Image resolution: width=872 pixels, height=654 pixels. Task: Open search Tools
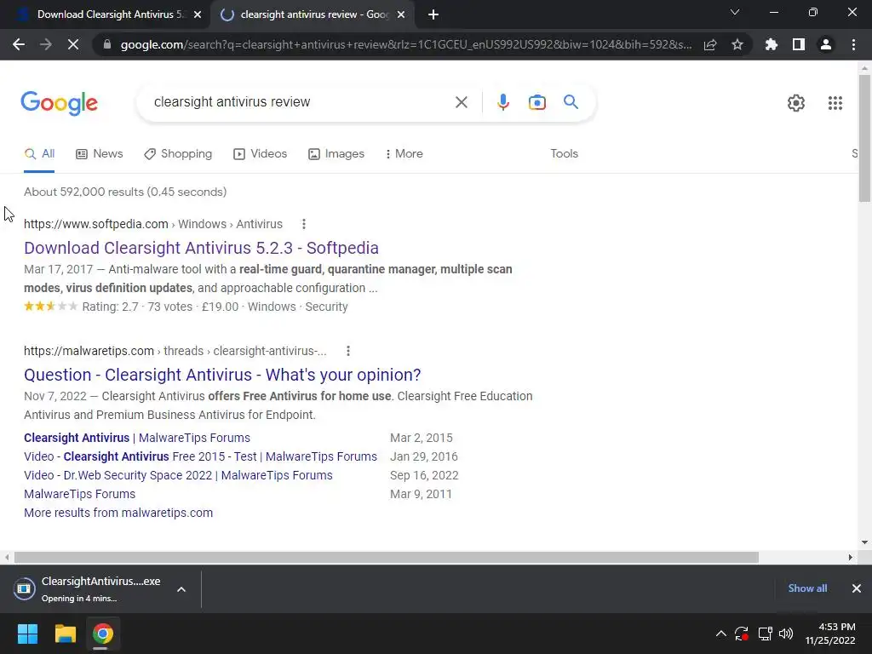564,154
